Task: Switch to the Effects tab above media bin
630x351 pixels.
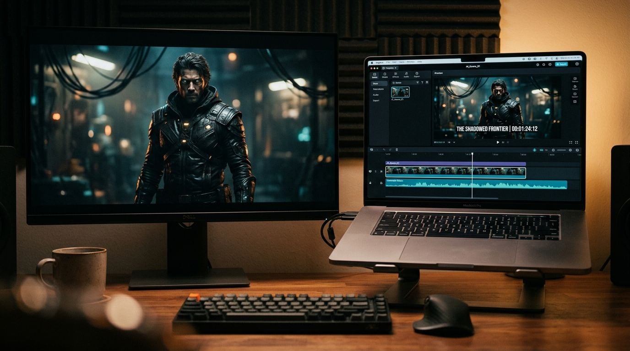Action: coord(396,75)
